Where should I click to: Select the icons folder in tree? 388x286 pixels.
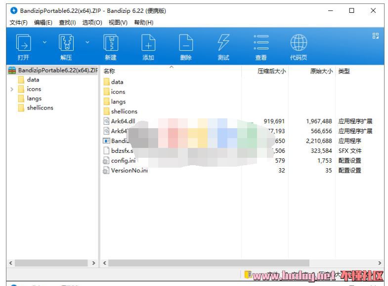(34, 89)
